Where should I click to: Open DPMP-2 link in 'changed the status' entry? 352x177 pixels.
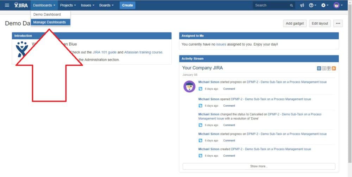click(x=295, y=114)
